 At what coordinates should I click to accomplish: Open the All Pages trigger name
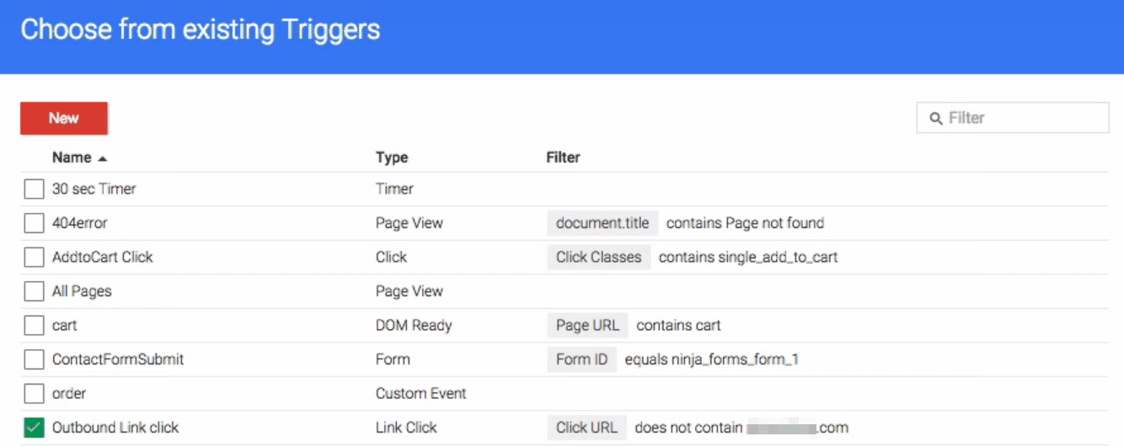pyautogui.click(x=82, y=291)
